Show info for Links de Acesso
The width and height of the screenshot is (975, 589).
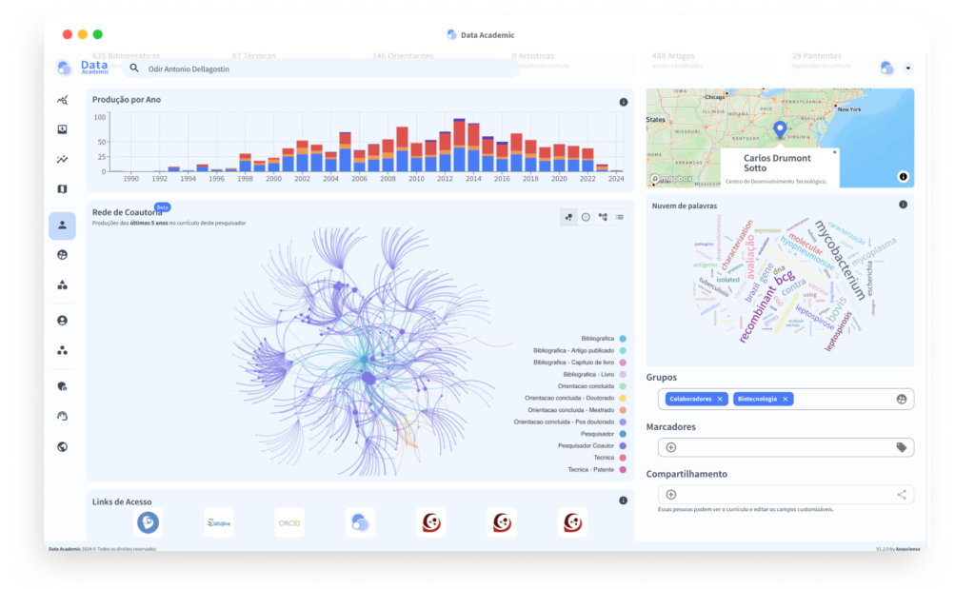623,501
